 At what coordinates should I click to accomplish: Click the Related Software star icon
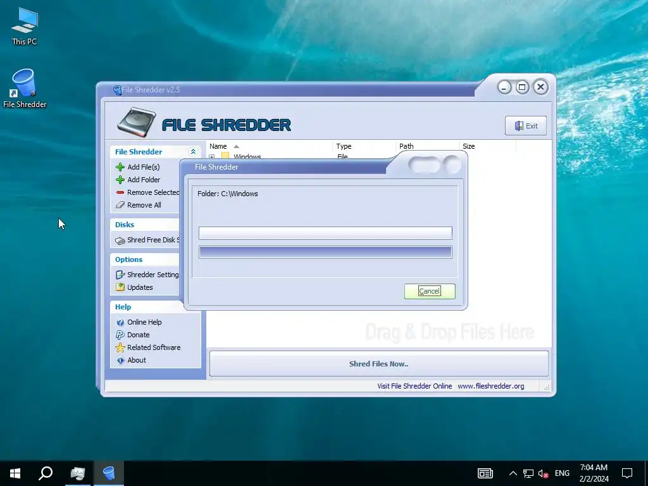pyautogui.click(x=120, y=347)
